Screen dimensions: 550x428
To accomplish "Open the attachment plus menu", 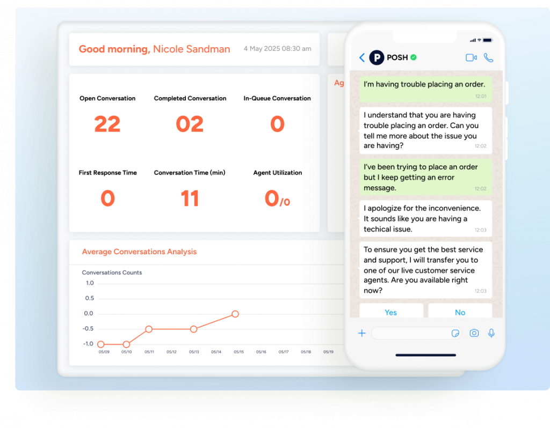I will coord(362,333).
